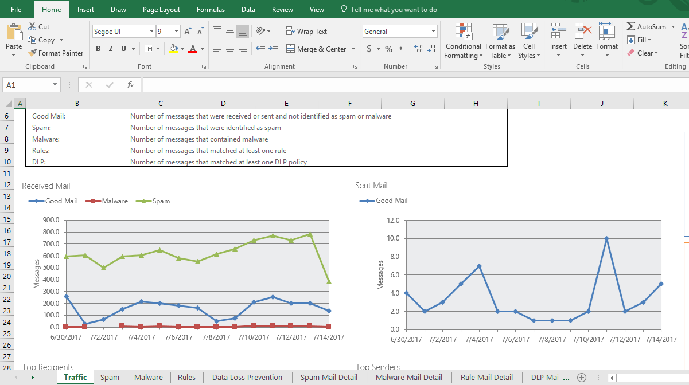This screenshot has width=689, height=385.
Task: Click the Percent Style icon
Action: [x=388, y=49]
